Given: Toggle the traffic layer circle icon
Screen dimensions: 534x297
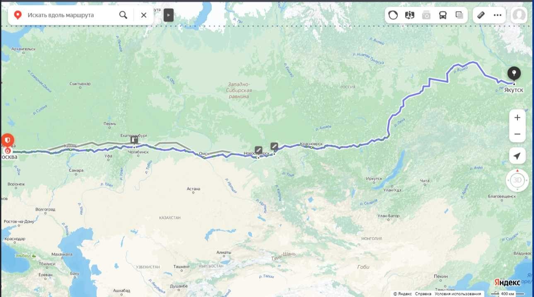Looking at the screenshot, I should point(393,15).
